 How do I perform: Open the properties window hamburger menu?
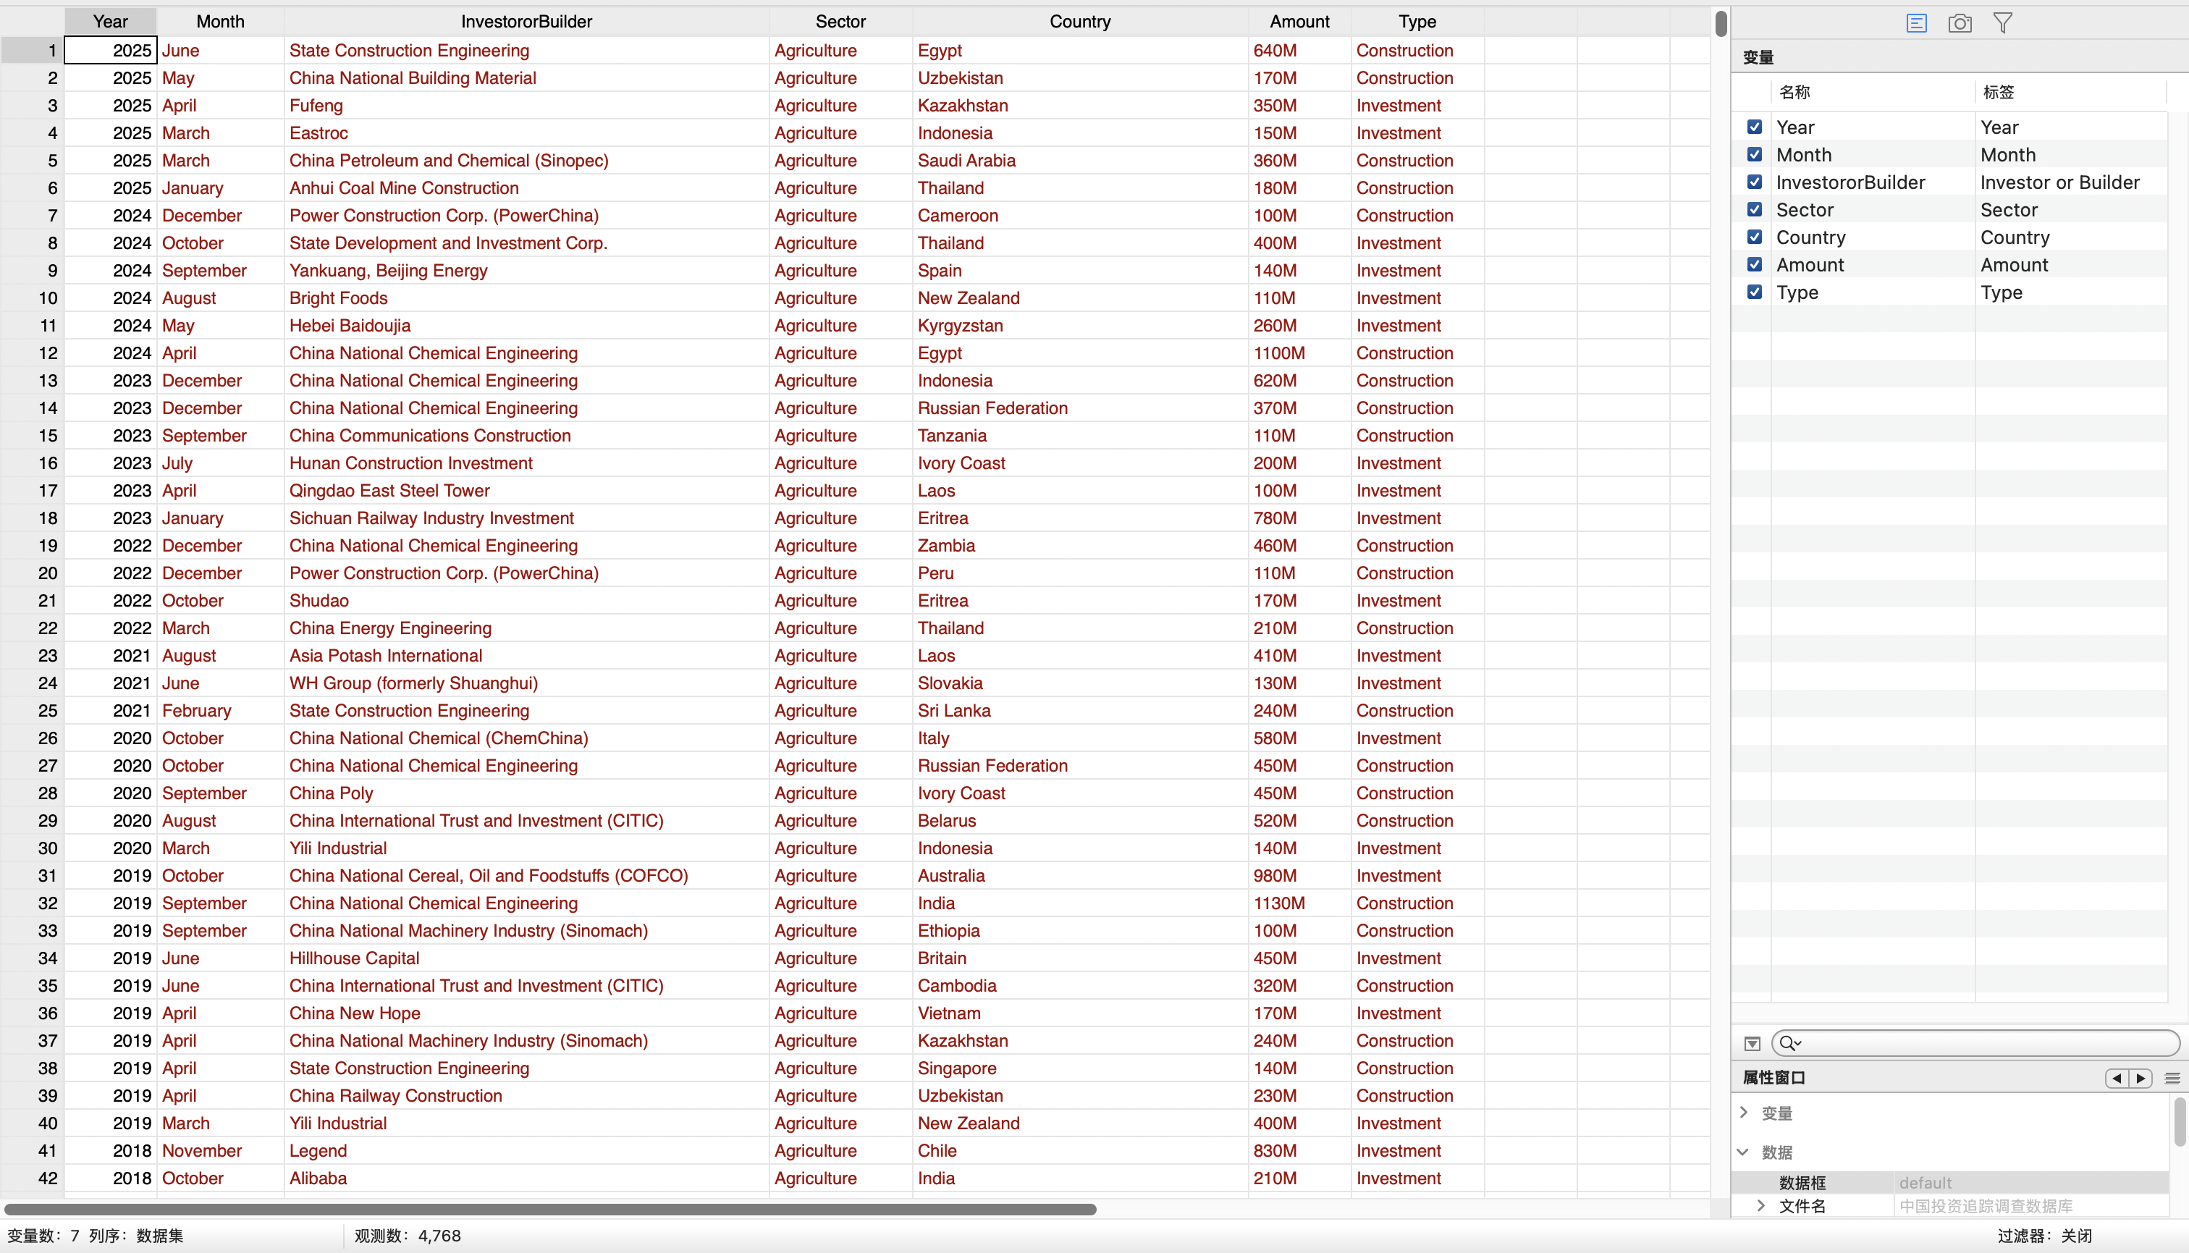coord(2172,1077)
